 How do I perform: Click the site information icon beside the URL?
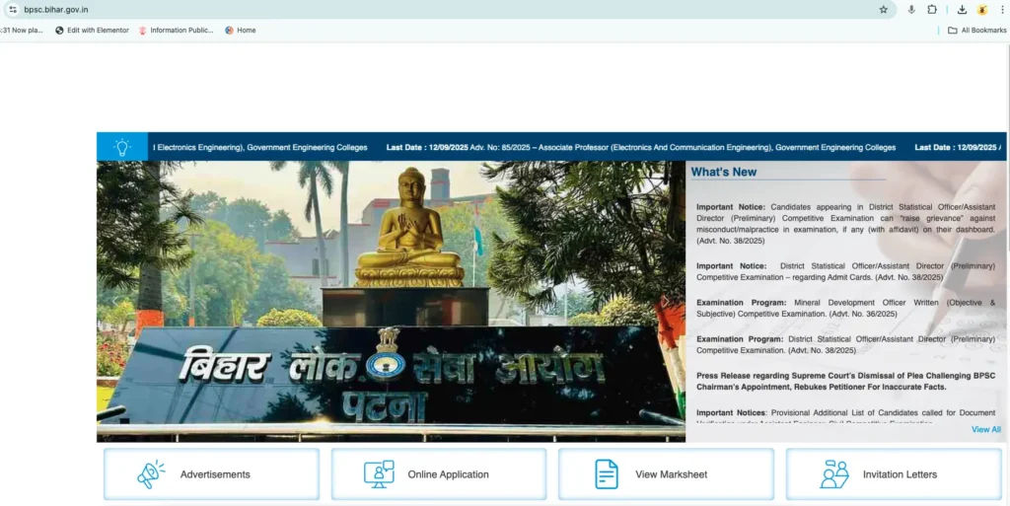click(x=13, y=9)
